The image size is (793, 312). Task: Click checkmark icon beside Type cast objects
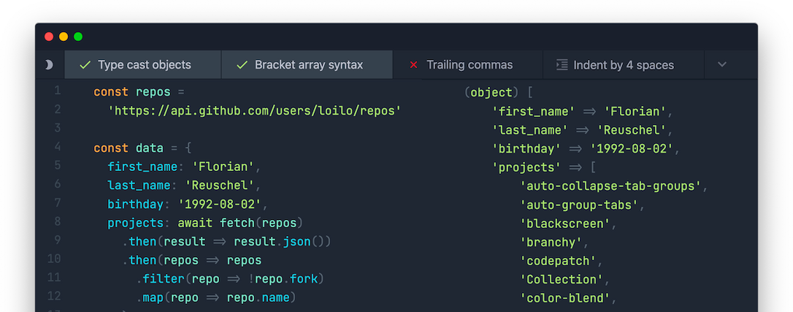click(85, 65)
